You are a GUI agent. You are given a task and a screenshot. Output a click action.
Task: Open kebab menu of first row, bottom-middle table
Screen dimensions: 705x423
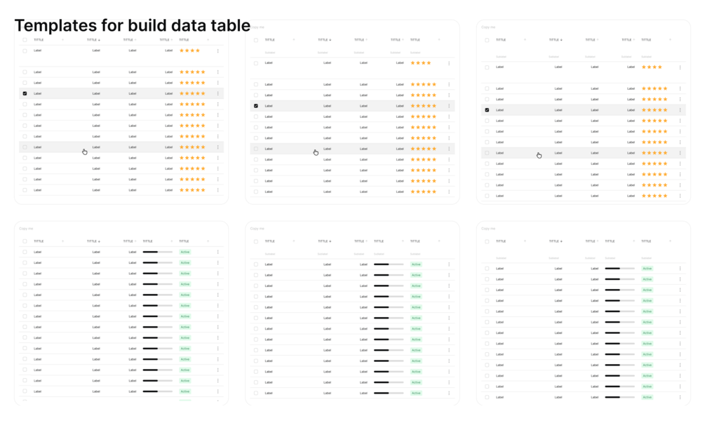pos(449,264)
